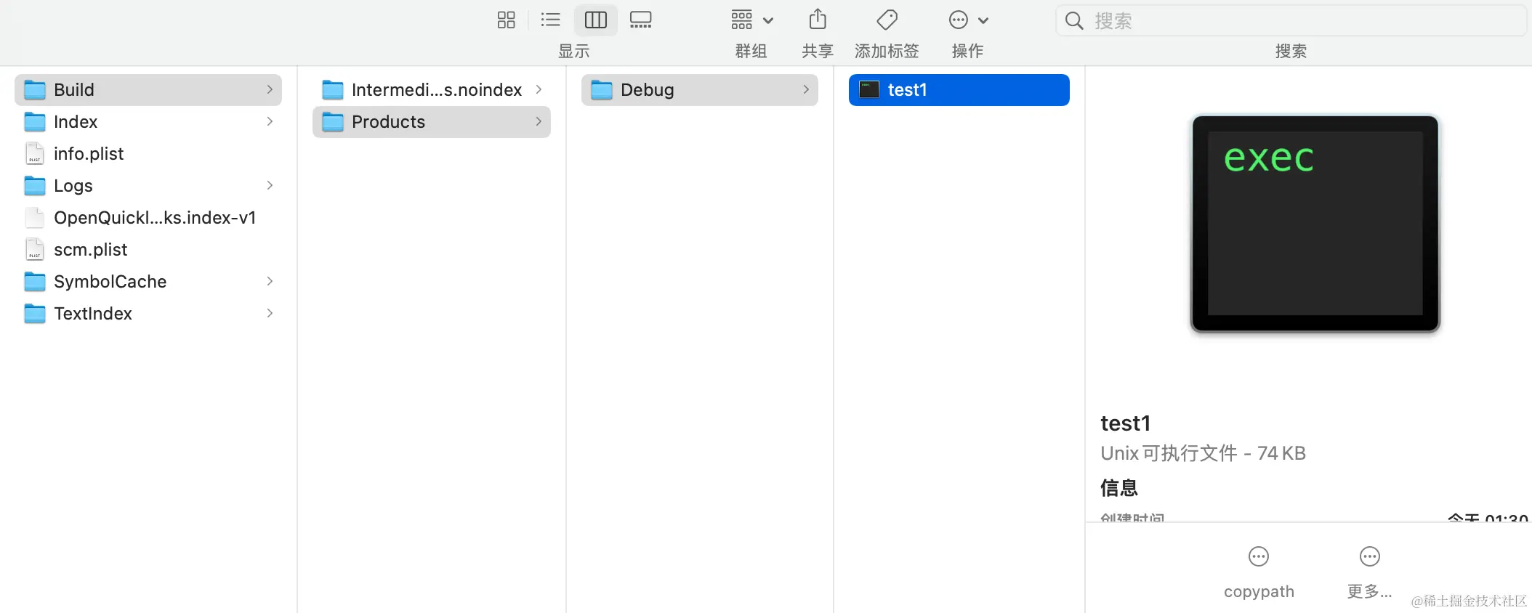This screenshot has width=1532, height=613.
Task: Expand the TextIndex folder chevron
Action: 270,313
